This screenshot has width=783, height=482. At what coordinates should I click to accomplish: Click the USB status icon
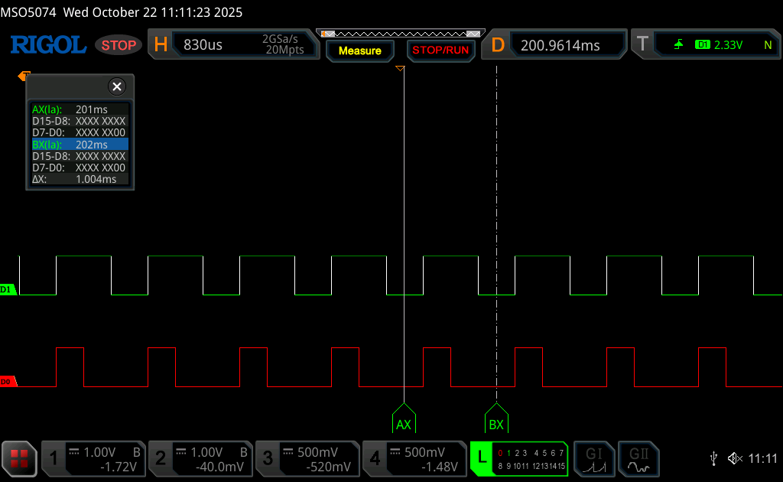[713, 458]
